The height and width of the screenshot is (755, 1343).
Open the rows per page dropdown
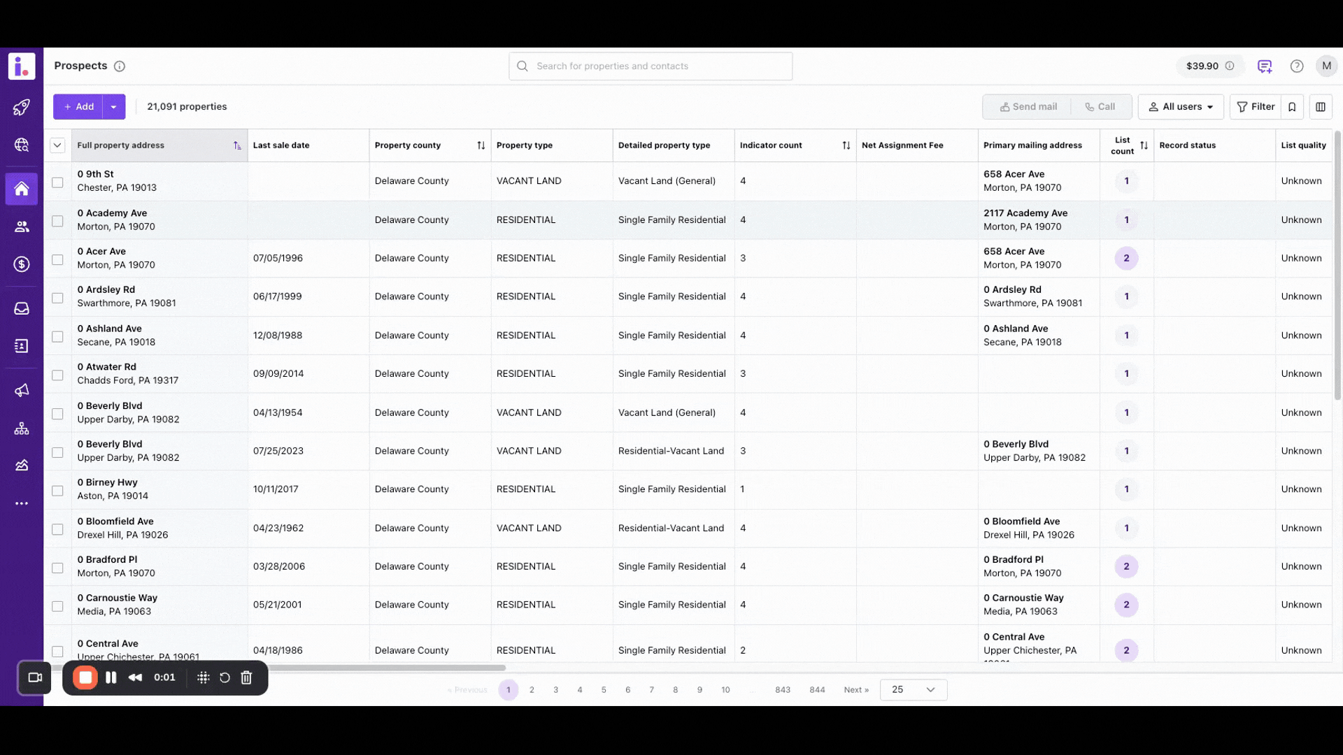(x=913, y=690)
